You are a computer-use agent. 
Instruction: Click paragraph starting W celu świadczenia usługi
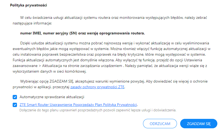tap(110, 20)
